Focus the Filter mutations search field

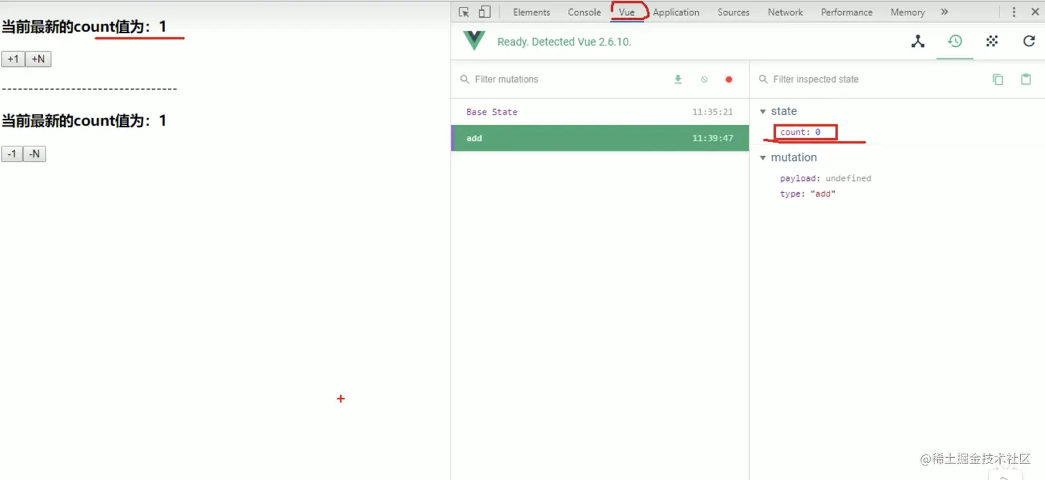[563, 79]
